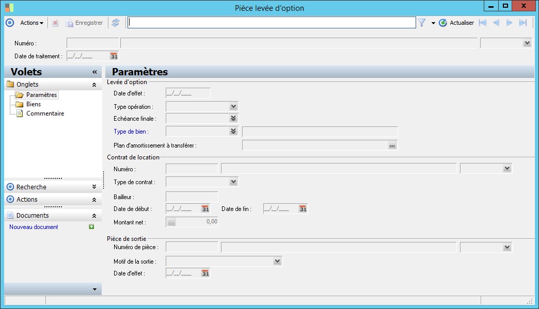Image resolution: width=539 pixels, height=309 pixels.
Task: Open the Type de contrat dropdown
Action: [x=233, y=182]
